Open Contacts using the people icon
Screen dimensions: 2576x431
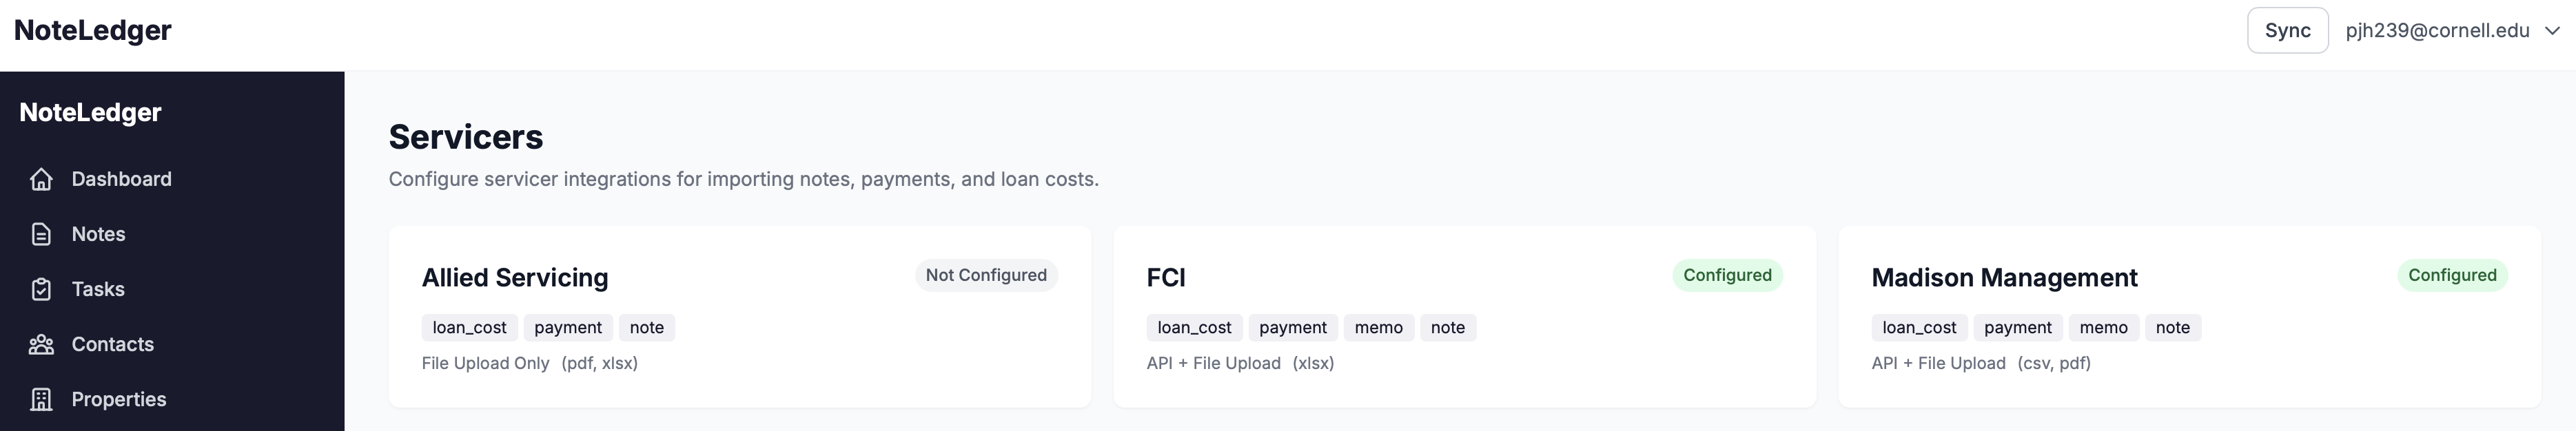coord(41,343)
